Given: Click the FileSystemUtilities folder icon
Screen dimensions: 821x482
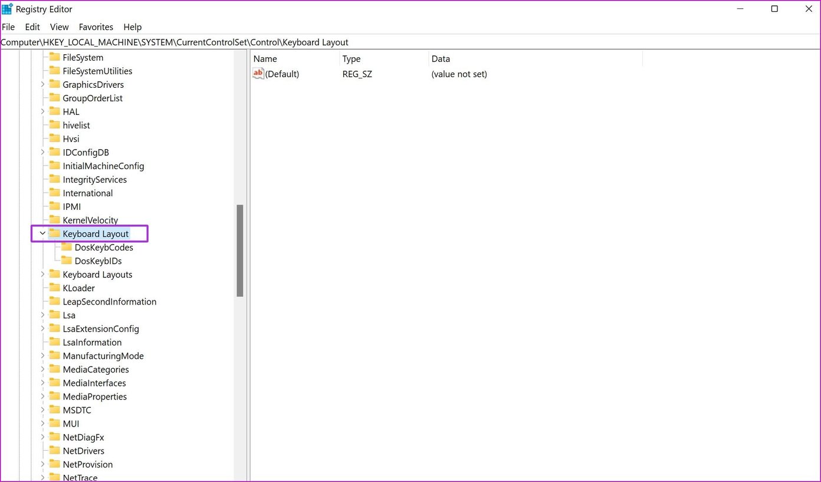Looking at the screenshot, I should tap(54, 71).
